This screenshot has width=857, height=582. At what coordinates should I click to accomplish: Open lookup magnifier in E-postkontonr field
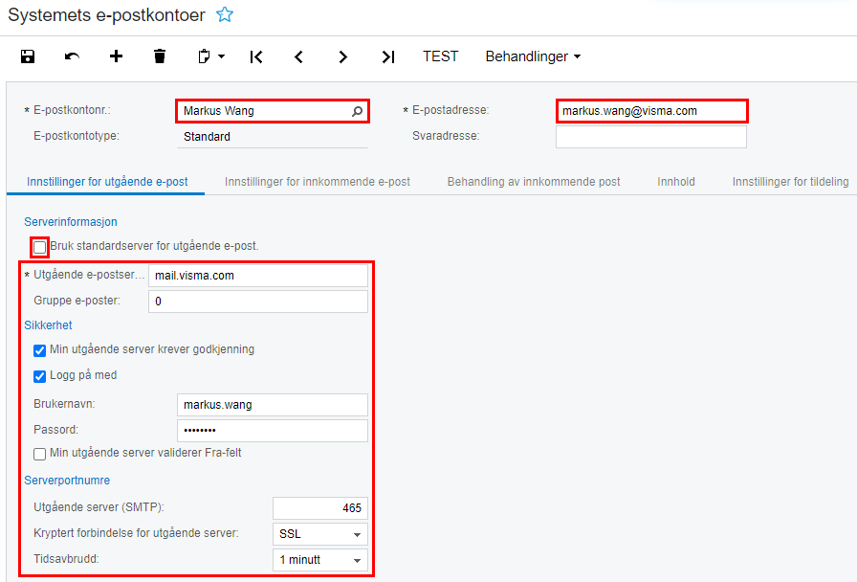357,111
